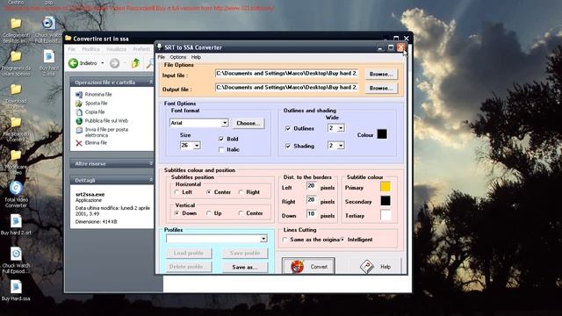Select Same as the original lines cutting

click(x=285, y=240)
